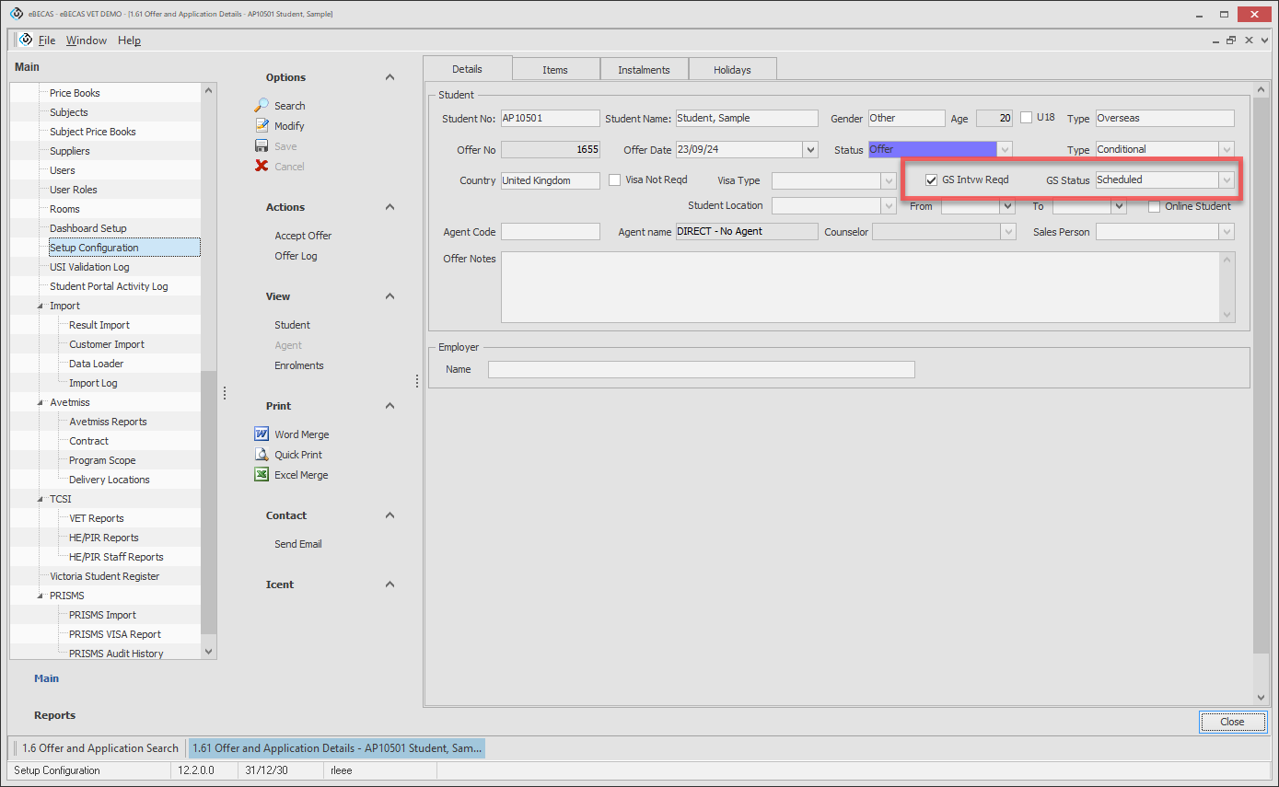1279x787 pixels.
Task: Open the GS Status dropdown
Action: (1226, 180)
